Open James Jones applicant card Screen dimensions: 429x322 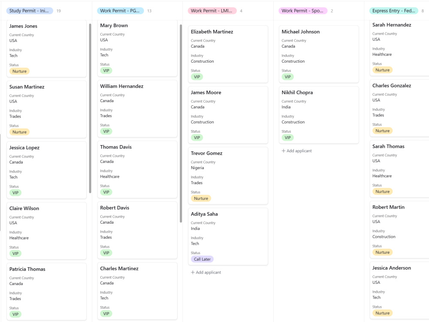pyautogui.click(x=46, y=49)
